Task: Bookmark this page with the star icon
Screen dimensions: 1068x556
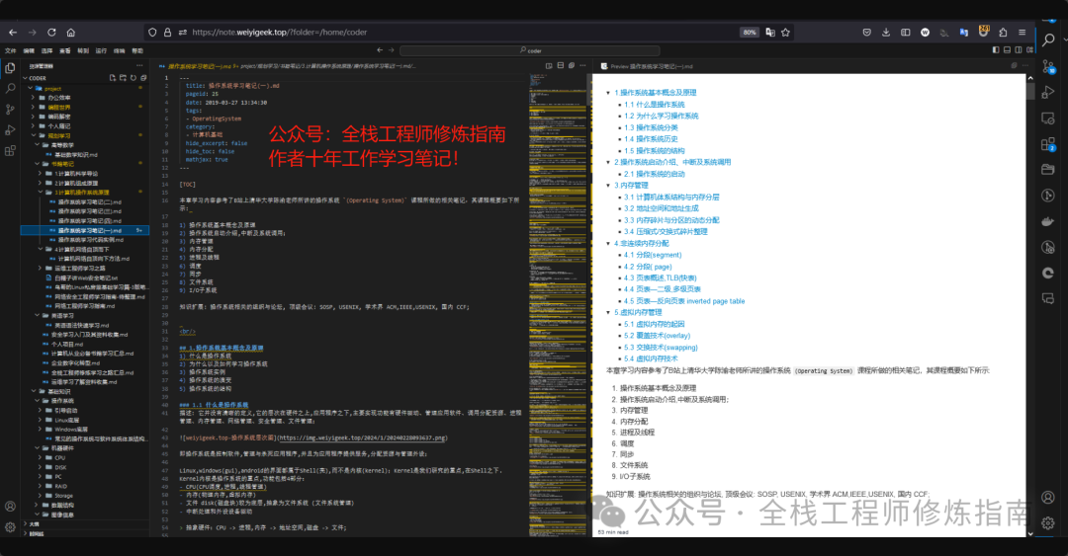Action: [786, 32]
